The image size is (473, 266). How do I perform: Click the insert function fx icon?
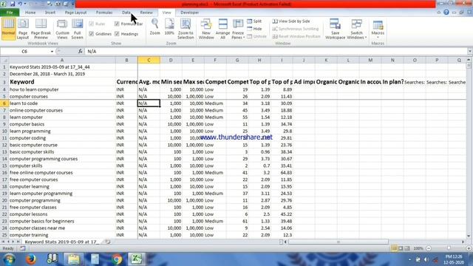[81, 51]
